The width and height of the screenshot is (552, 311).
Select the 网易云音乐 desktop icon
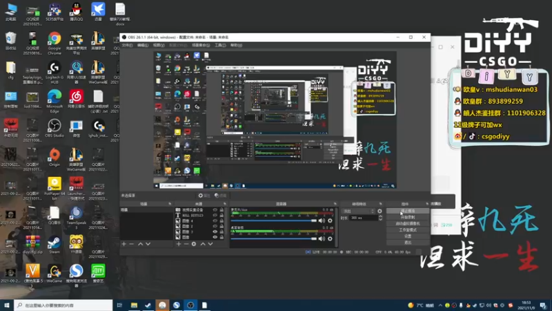pos(76,99)
